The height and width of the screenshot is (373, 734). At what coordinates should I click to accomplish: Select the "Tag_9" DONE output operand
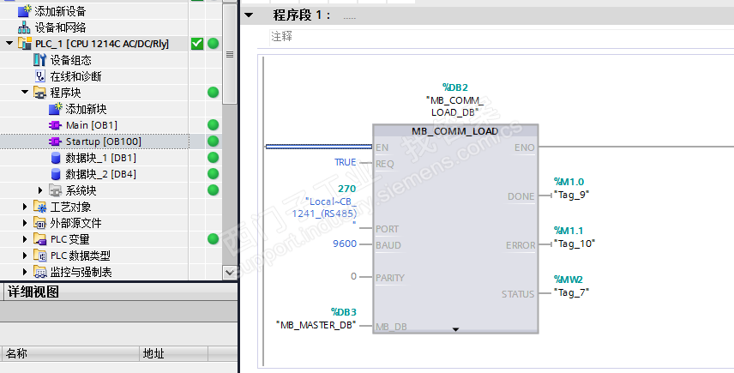point(571,195)
